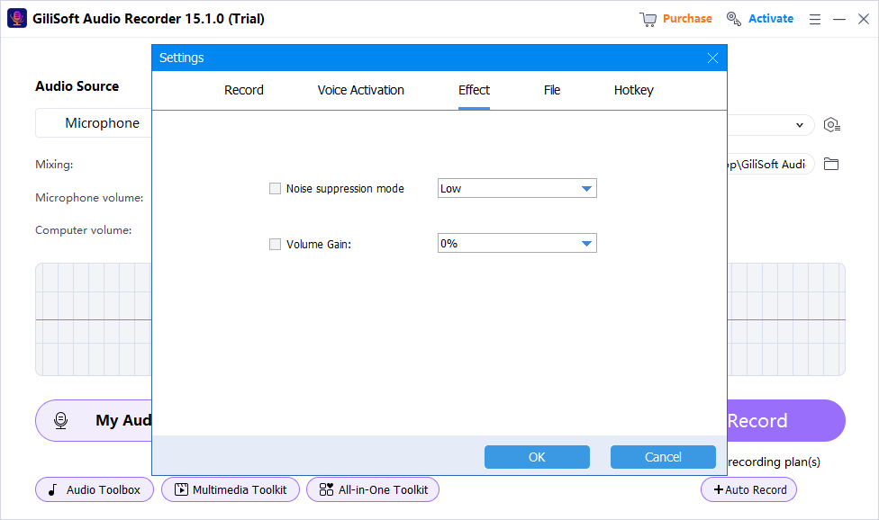The width and height of the screenshot is (879, 520).
Task: Click the 'Microphone volume:' label
Action: coord(89,198)
